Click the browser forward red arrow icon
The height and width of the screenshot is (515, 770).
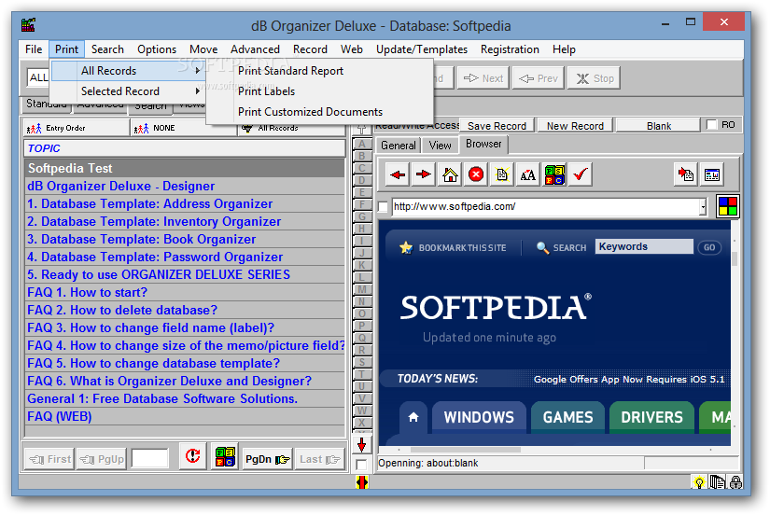424,174
